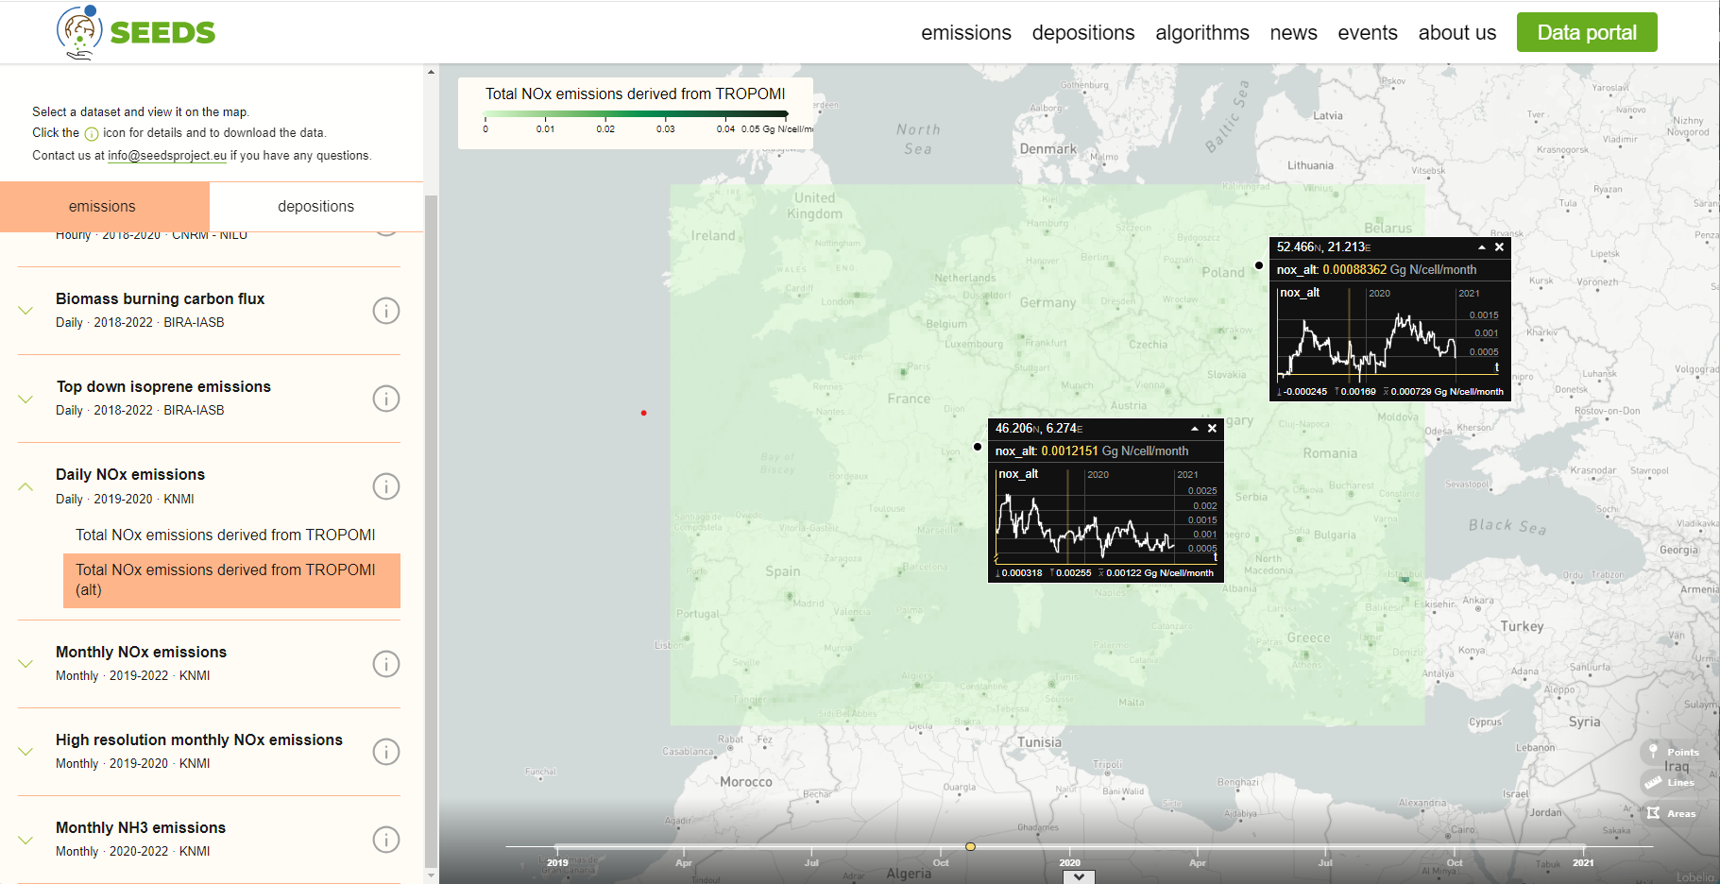Select the Lines ruler tool
1720x884 pixels.
tap(1653, 782)
